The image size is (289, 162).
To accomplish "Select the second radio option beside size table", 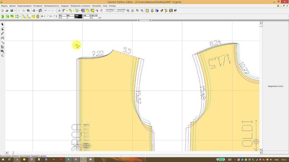I will (x=48, y=16).
